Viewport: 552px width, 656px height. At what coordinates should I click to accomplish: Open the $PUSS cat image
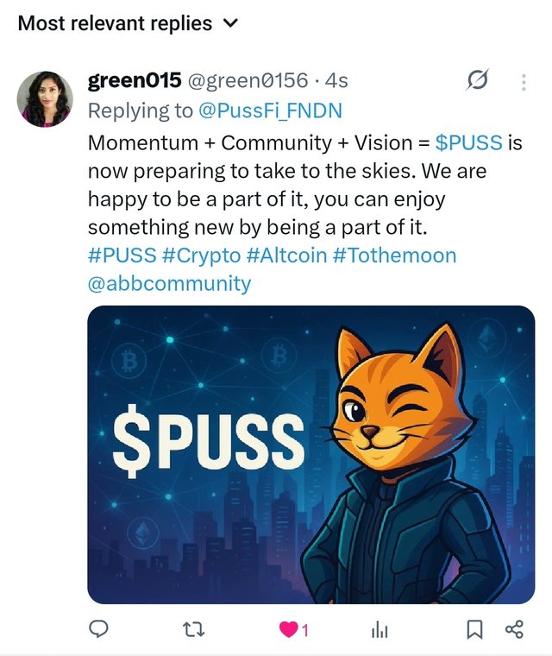pos(311,455)
